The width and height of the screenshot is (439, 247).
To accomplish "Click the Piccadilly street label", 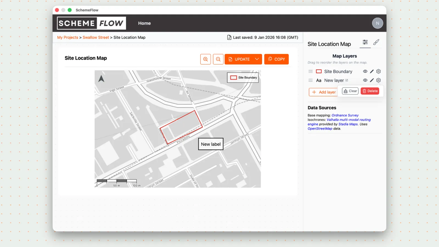I will [x=183, y=139].
